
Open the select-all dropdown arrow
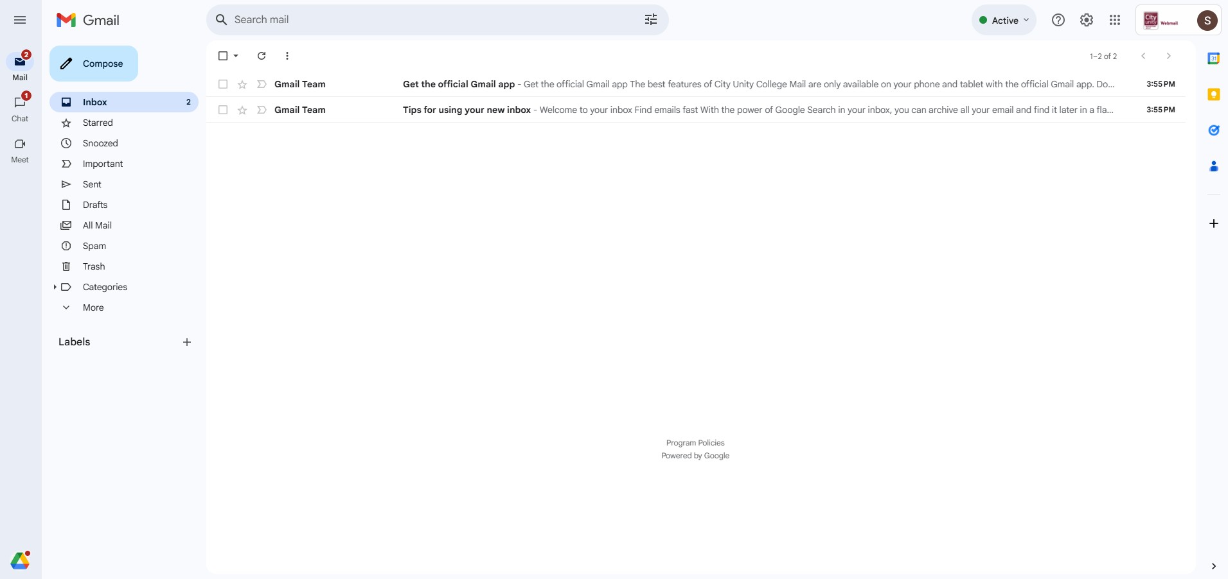(x=236, y=56)
